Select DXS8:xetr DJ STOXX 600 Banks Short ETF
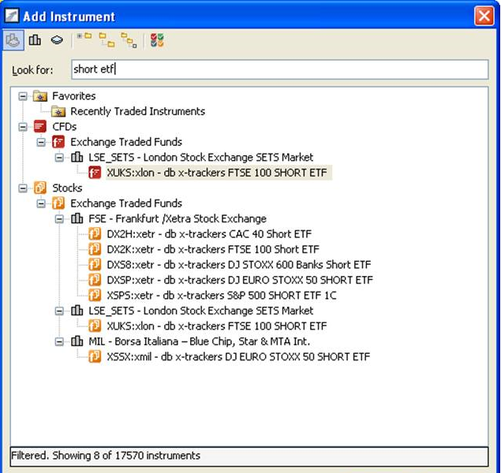501x473 pixels. tap(239, 265)
